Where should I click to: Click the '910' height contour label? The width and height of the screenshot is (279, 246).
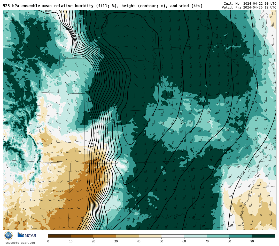tap(96, 159)
